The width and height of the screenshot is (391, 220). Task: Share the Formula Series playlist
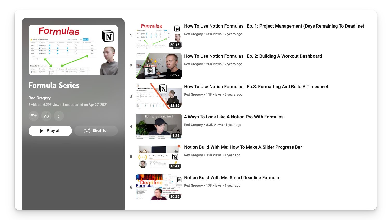46,116
